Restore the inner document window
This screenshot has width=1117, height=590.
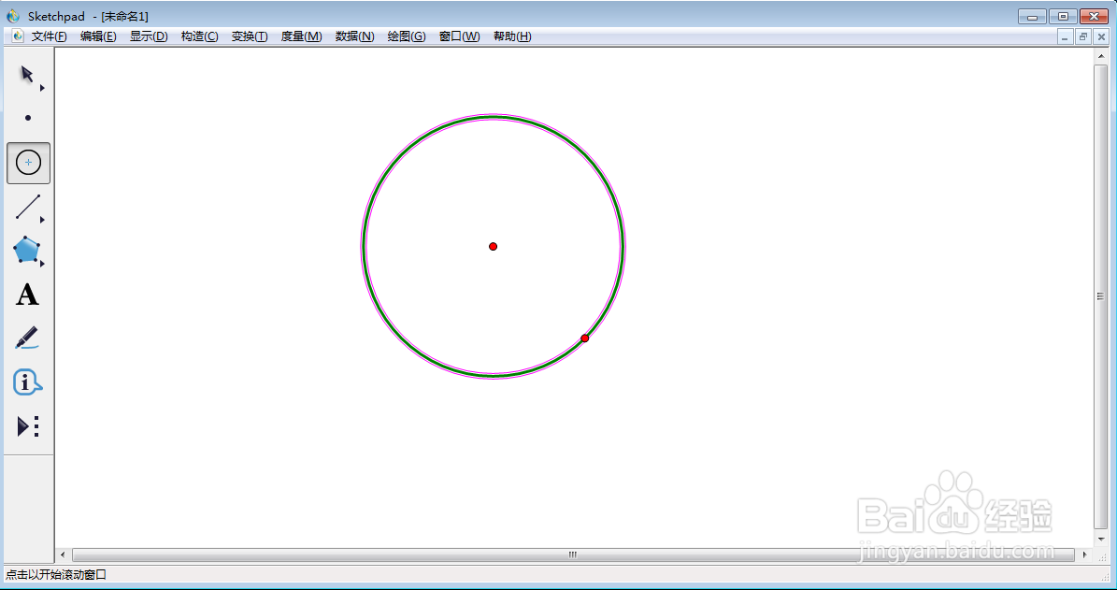pos(1083,37)
